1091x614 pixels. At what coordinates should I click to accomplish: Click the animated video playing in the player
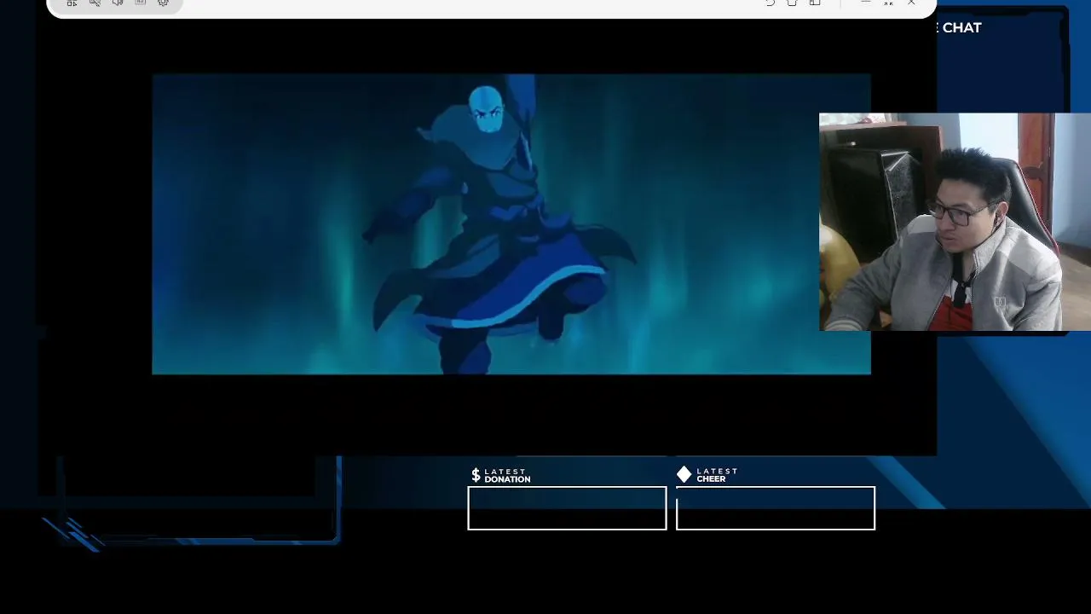click(511, 224)
